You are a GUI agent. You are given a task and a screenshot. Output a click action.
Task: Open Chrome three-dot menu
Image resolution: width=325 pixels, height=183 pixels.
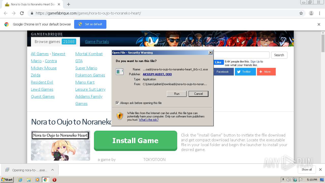click(x=319, y=13)
